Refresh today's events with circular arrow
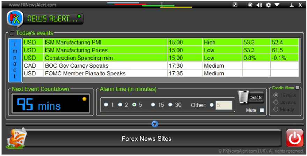307x156 pixels. [12, 33]
